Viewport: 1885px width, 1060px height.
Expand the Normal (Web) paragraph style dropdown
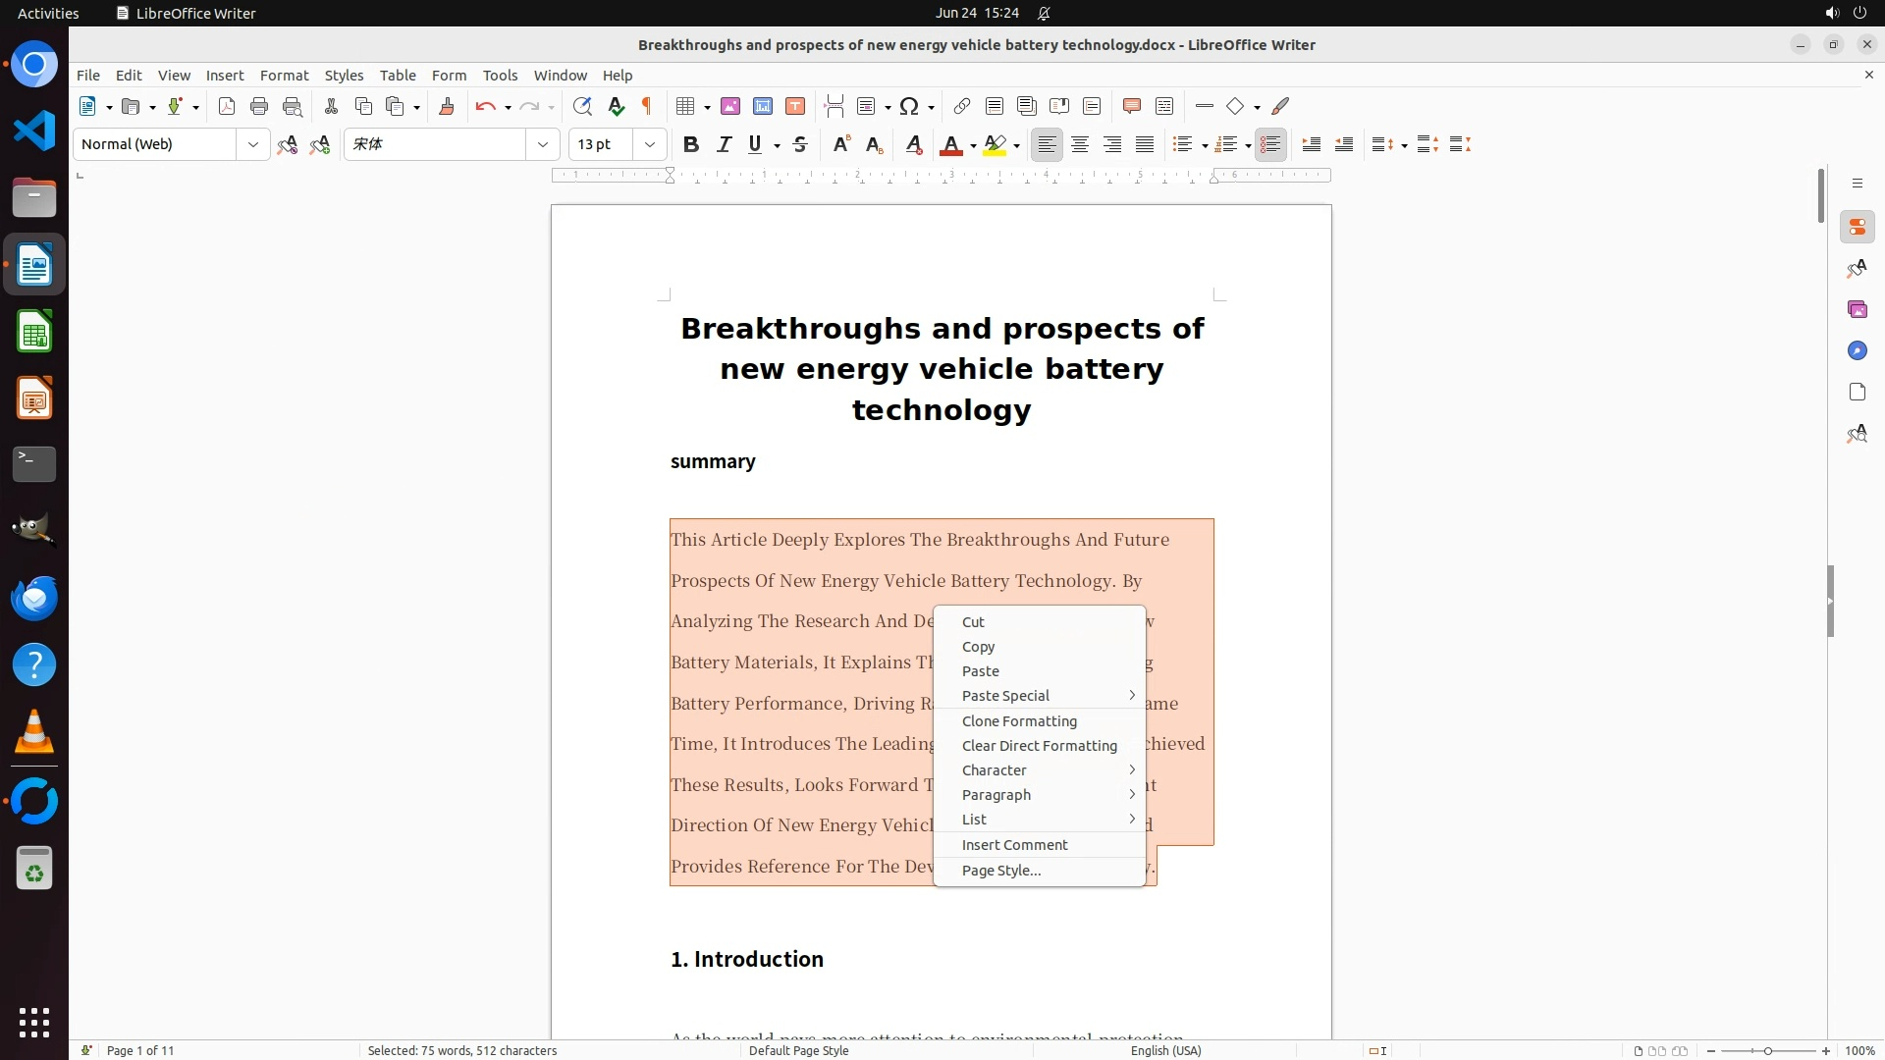pos(253,144)
